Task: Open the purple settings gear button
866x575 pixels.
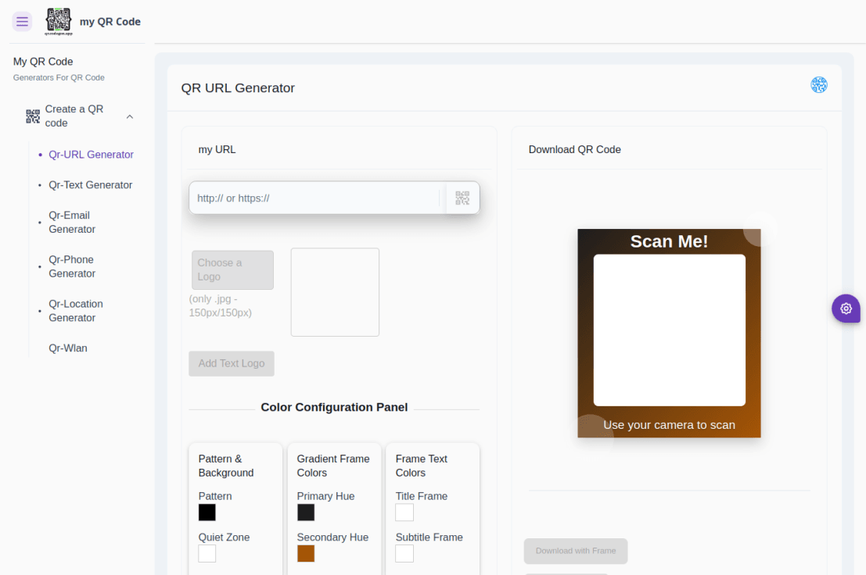Action: pos(846,308)
